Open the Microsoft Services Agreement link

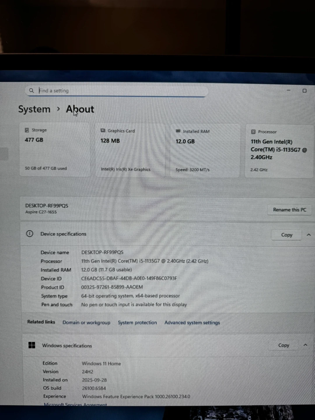tap(75, 404)
